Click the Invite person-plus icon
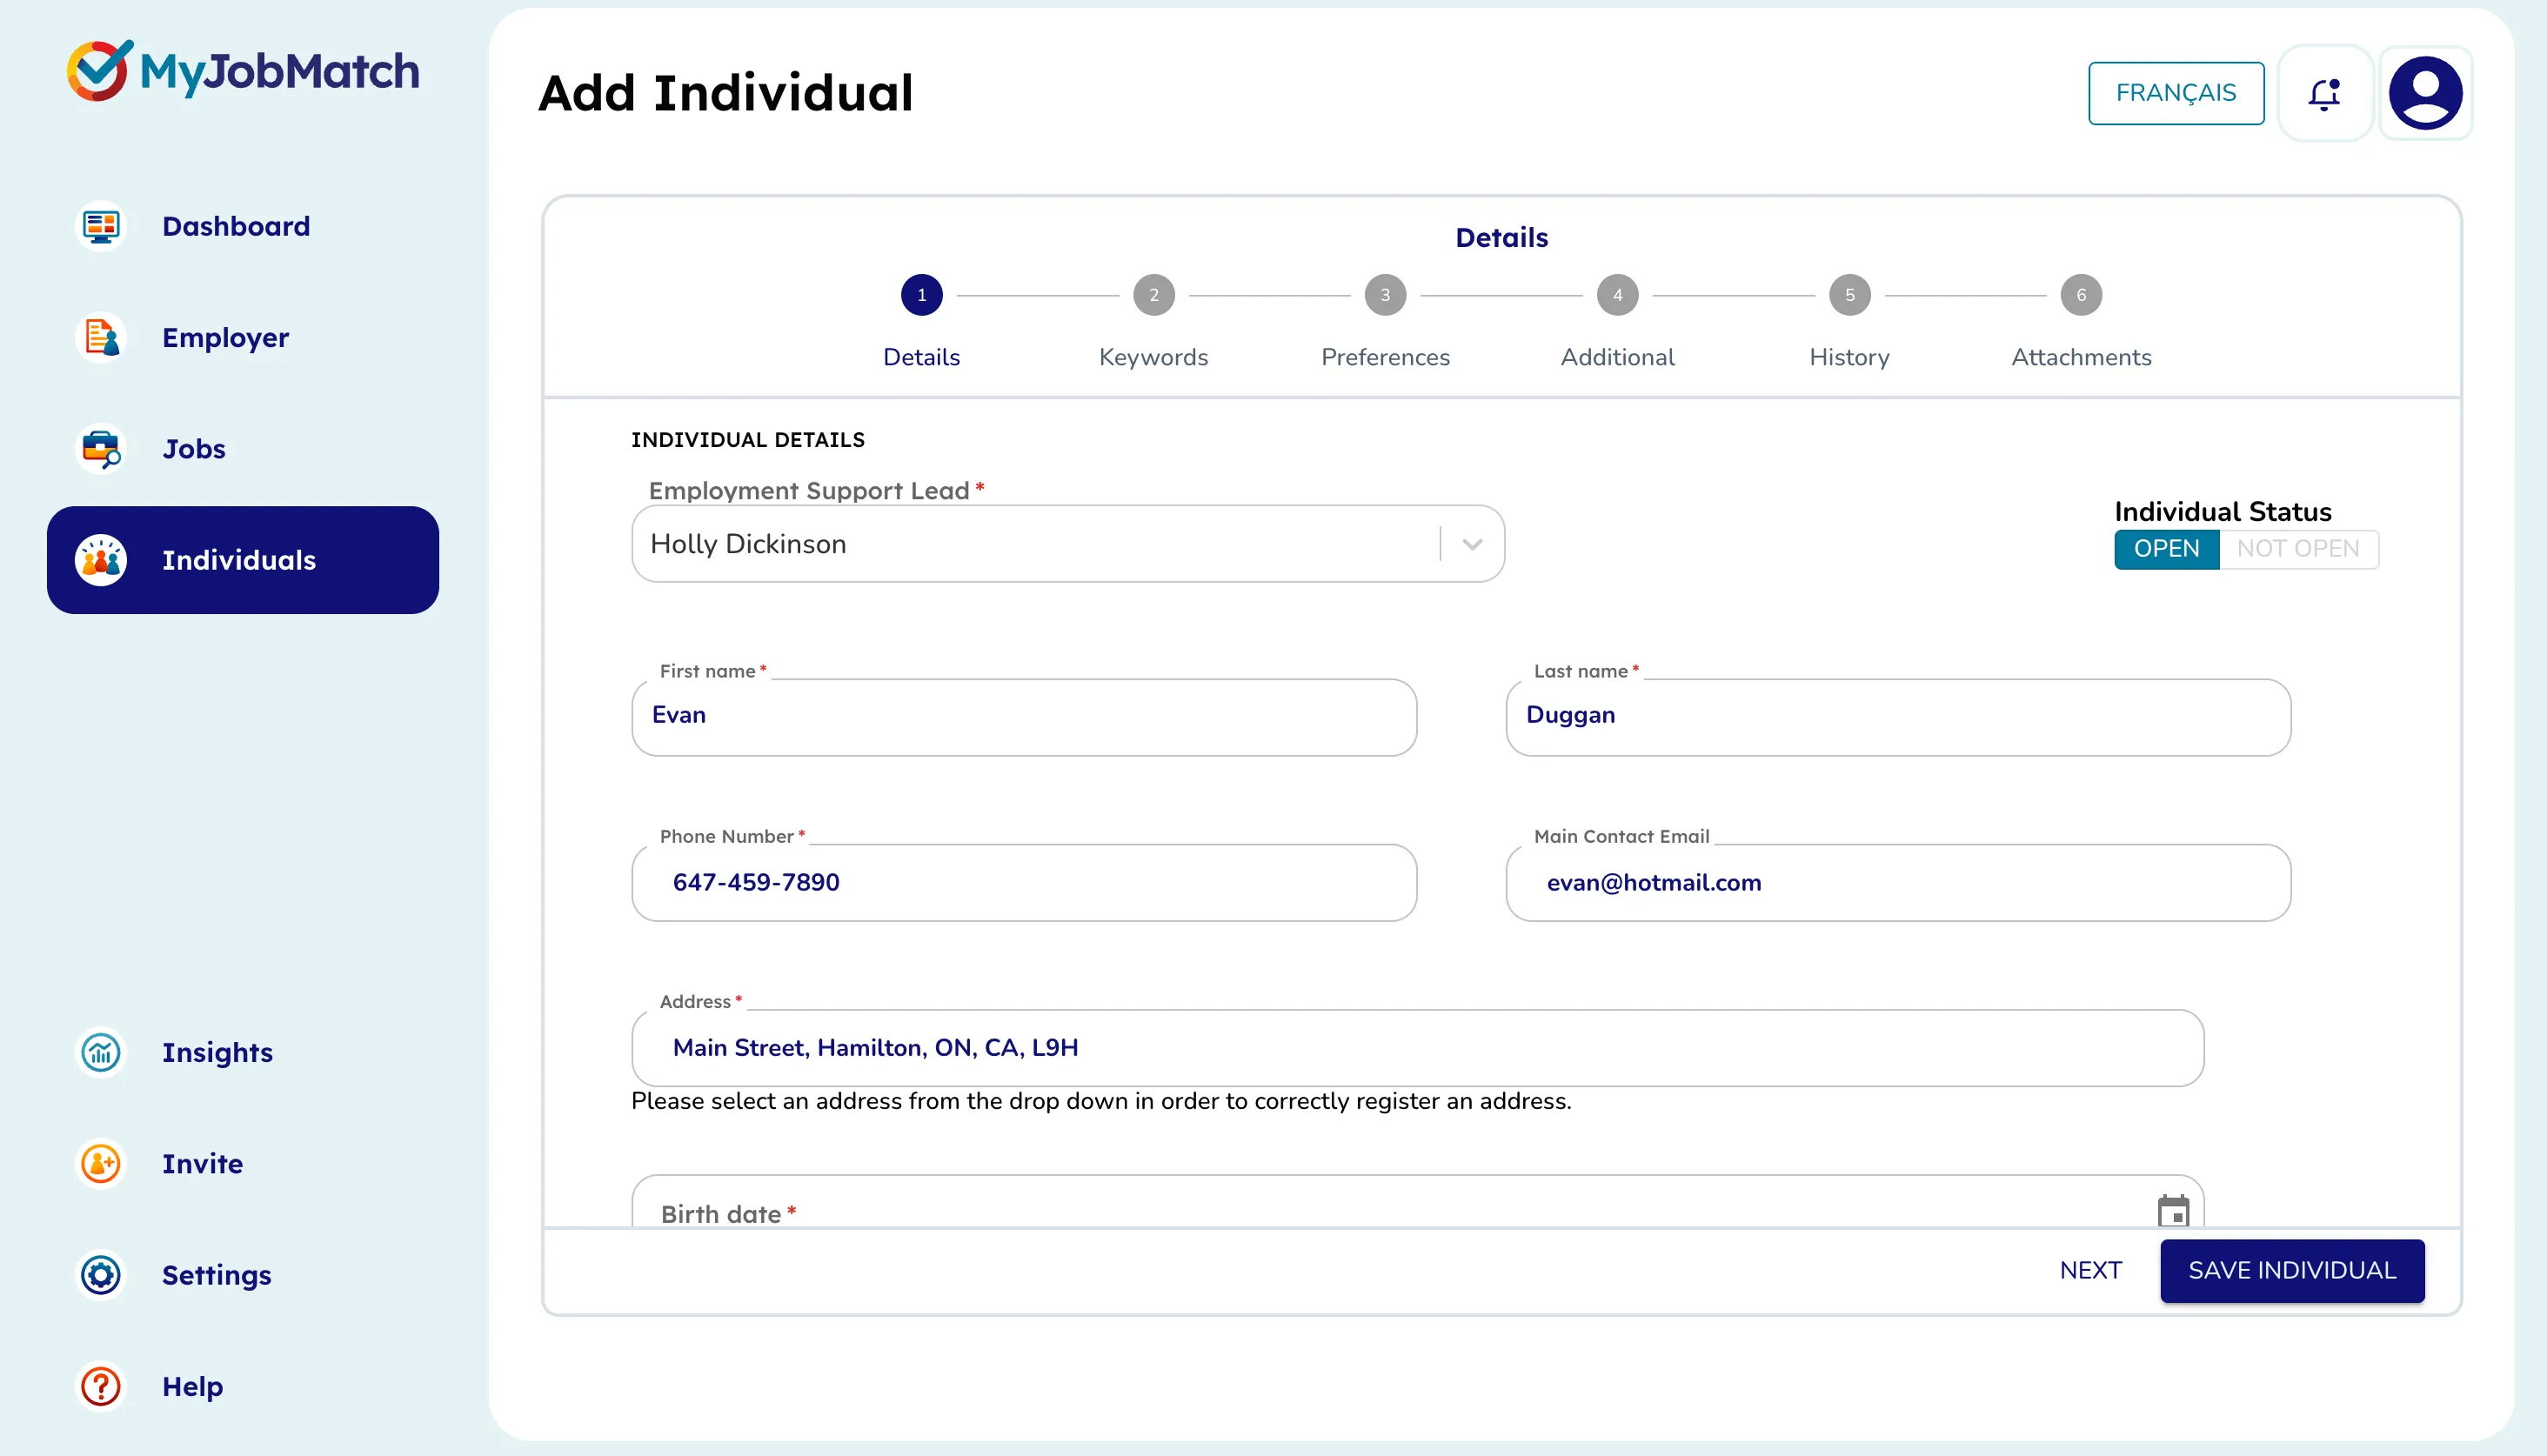 [101, 1163]
